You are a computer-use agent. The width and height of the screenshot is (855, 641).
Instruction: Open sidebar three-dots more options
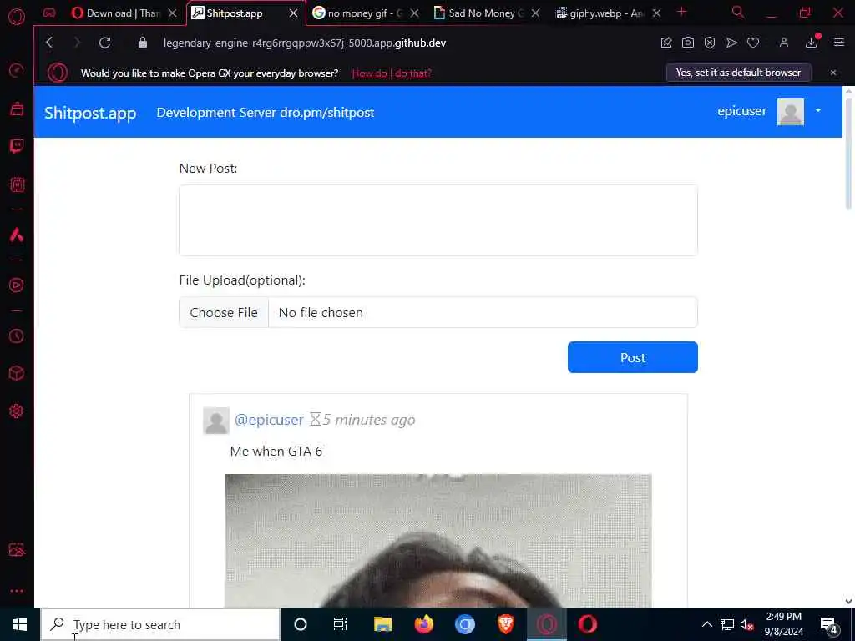click(x=17, y=591)
